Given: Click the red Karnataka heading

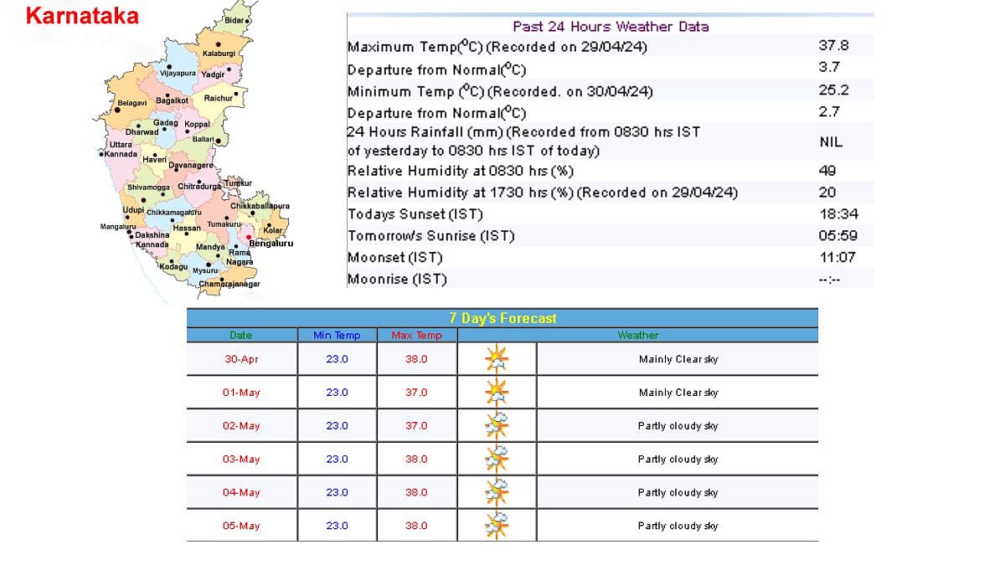Looking at the screenshot, I should click(x=82, y=16).
